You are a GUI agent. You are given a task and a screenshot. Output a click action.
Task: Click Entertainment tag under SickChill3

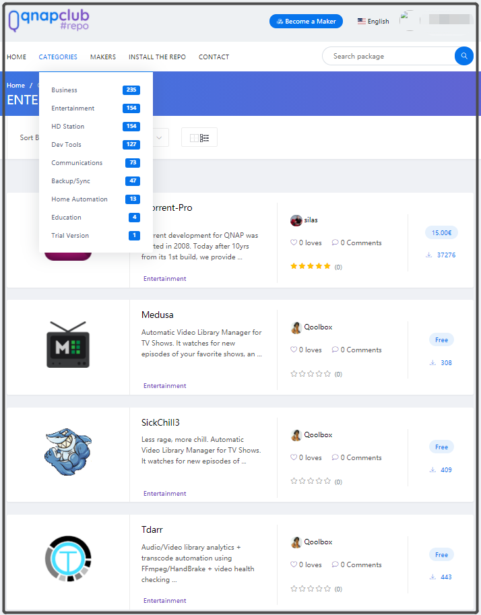(x=165, y=493)
